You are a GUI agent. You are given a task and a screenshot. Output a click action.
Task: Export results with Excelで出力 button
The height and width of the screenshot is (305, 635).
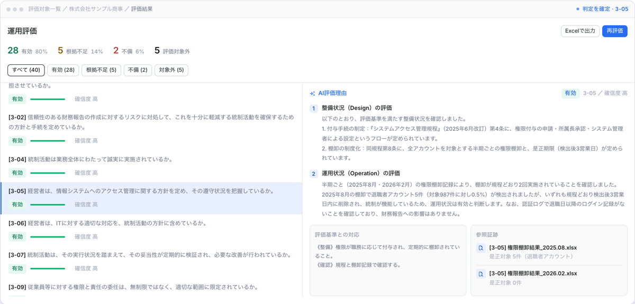click(580, 31)
